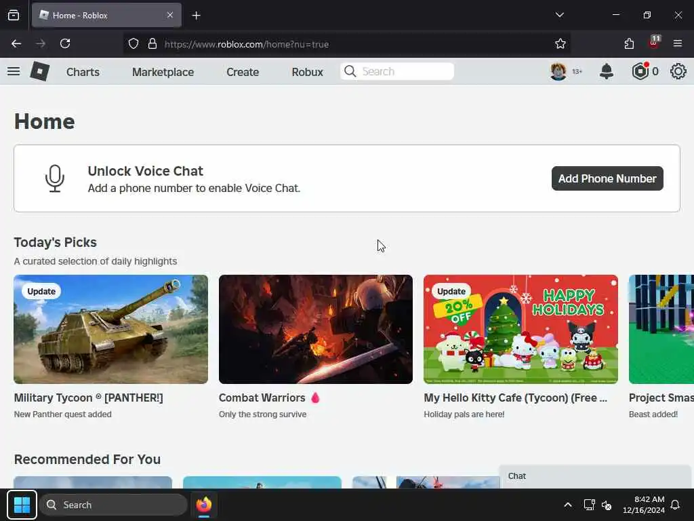
Task: Expand the Chat panel
Action: (x=595, y=476)
